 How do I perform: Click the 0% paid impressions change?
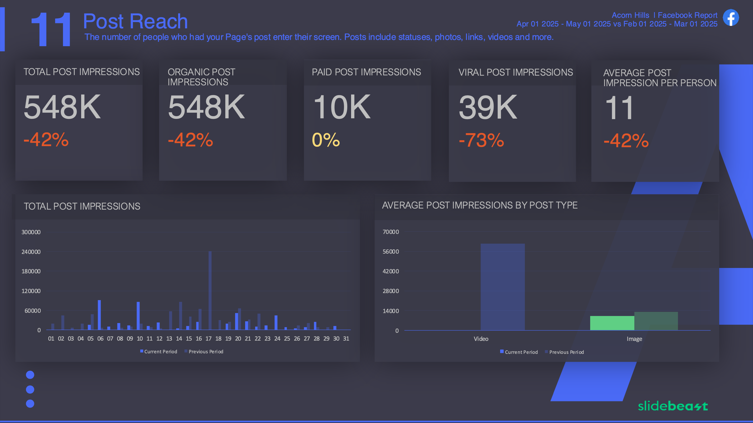pos(326,140)
